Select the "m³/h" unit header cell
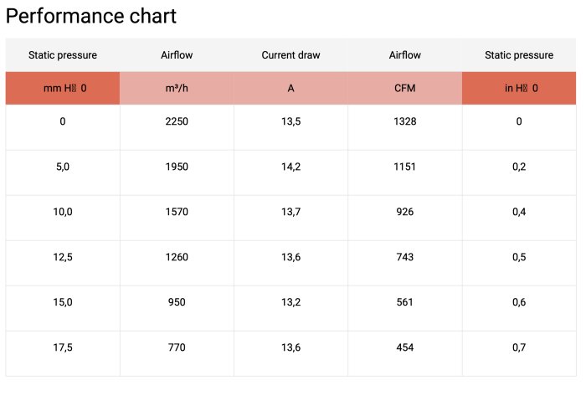The width and height of the screenshot is (586, 401). pos(177,88)
